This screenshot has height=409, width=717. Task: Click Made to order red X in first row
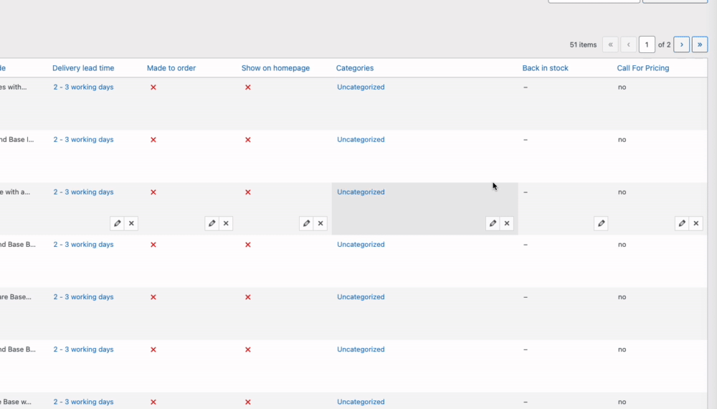click(x=153, y=88)
